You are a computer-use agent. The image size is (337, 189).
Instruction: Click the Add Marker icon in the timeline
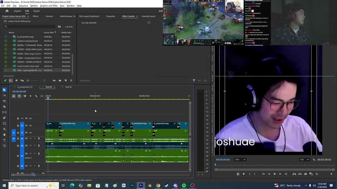pos(30,96)
